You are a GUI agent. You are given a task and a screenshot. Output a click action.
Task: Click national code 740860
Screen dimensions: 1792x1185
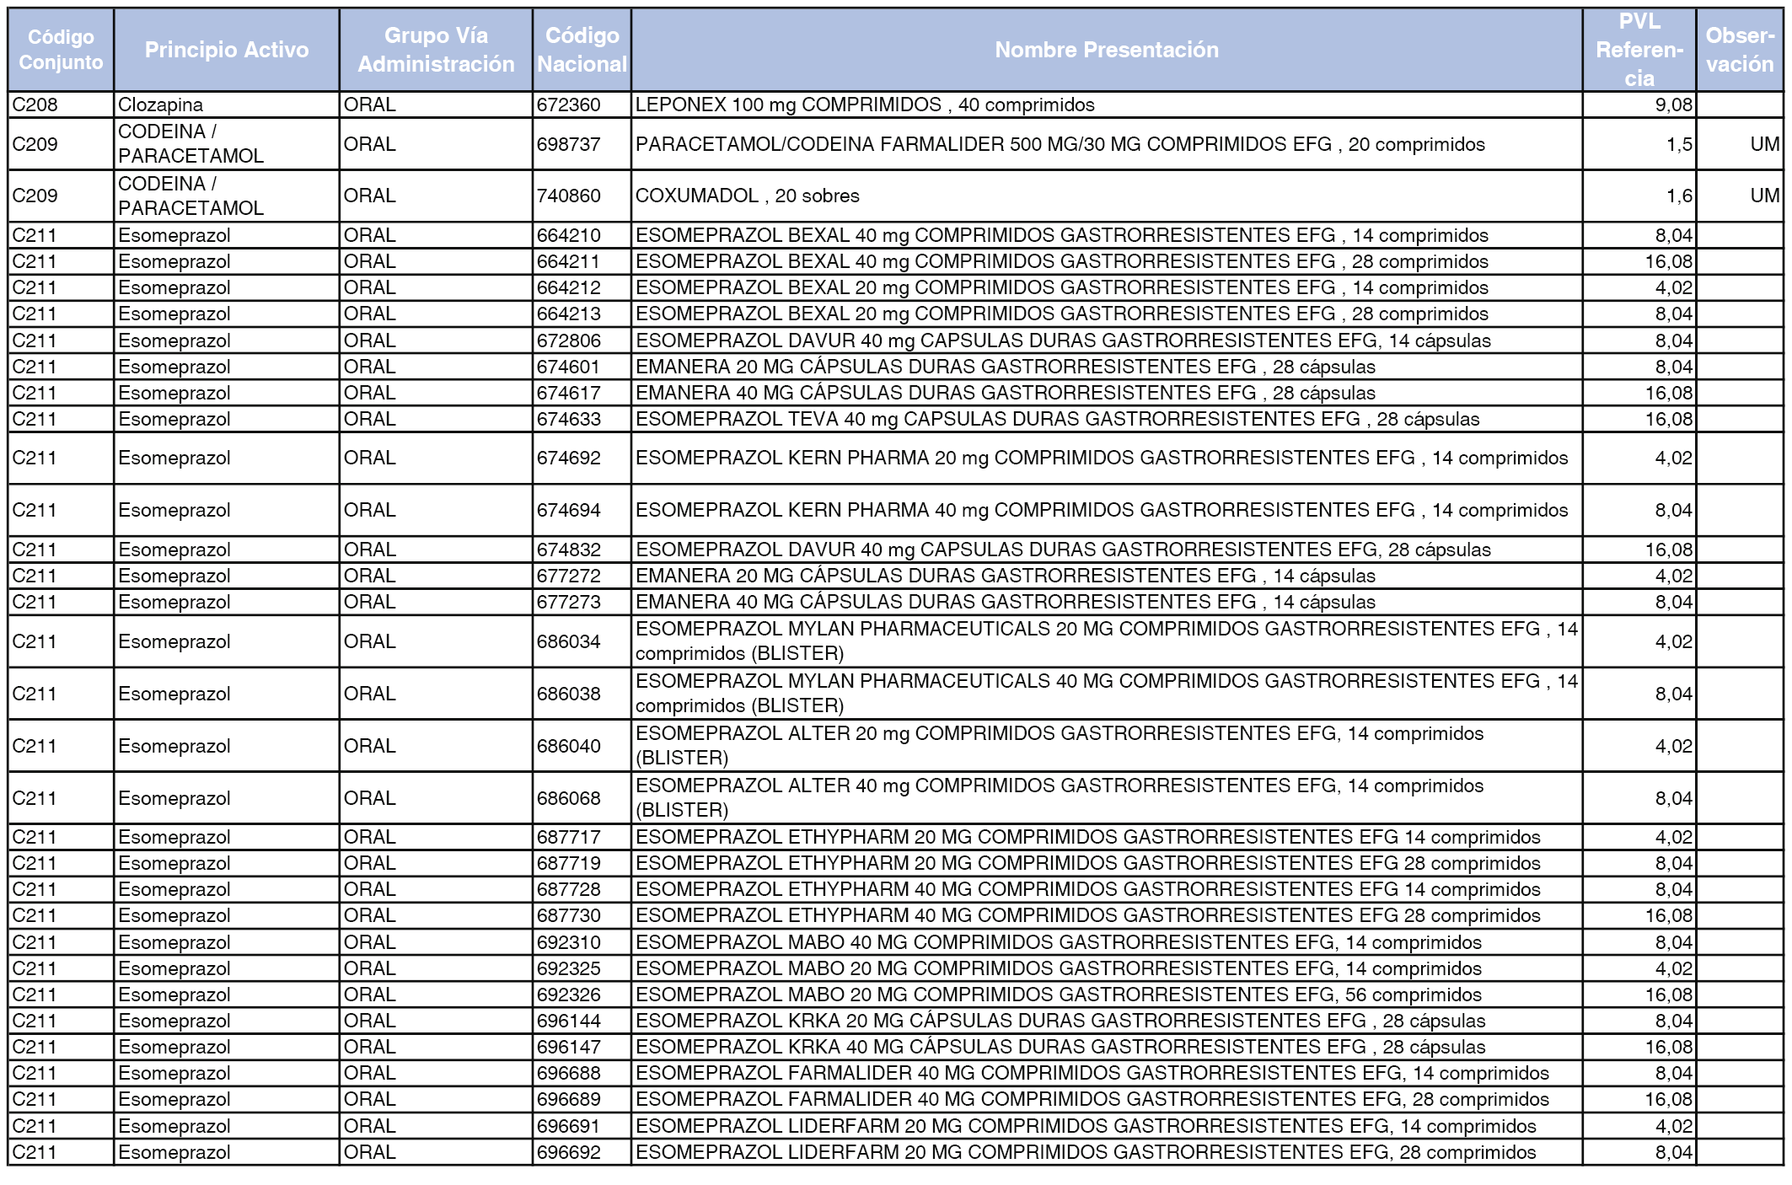(x=582, y=196)
